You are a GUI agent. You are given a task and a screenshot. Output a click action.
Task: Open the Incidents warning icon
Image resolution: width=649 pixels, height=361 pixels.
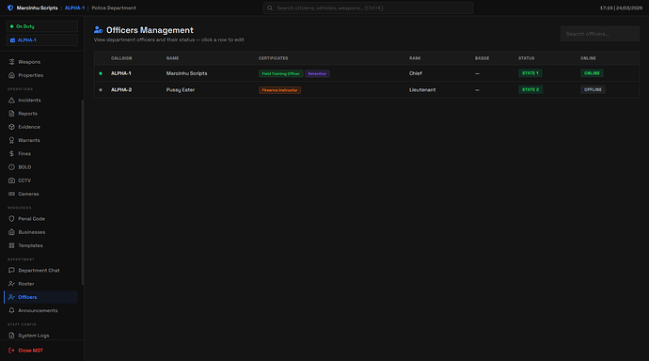tap(11, 100)
